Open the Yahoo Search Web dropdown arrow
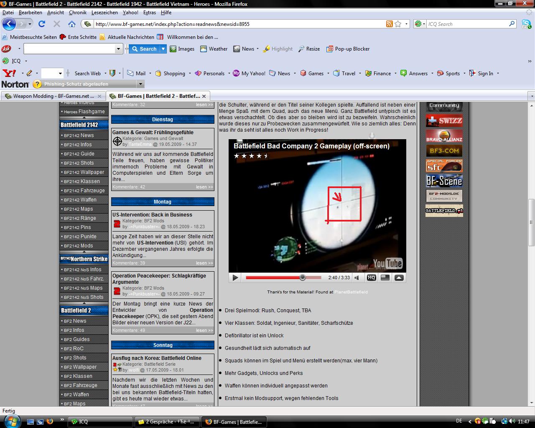This screenshot has height=428, width=535. pyautogui.click(x=105, y=73)
